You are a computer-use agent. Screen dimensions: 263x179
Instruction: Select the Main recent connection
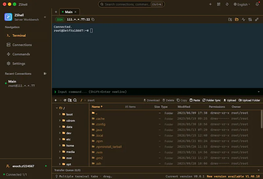pyautogui.click(x=26, y=83)
